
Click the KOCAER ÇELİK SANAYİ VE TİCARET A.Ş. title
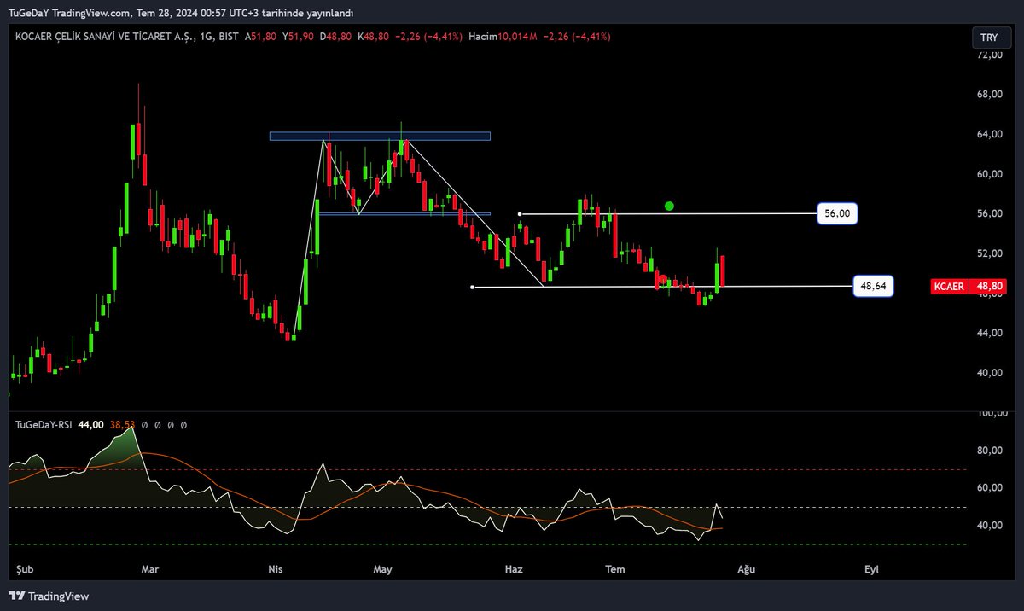click(106, 37)
